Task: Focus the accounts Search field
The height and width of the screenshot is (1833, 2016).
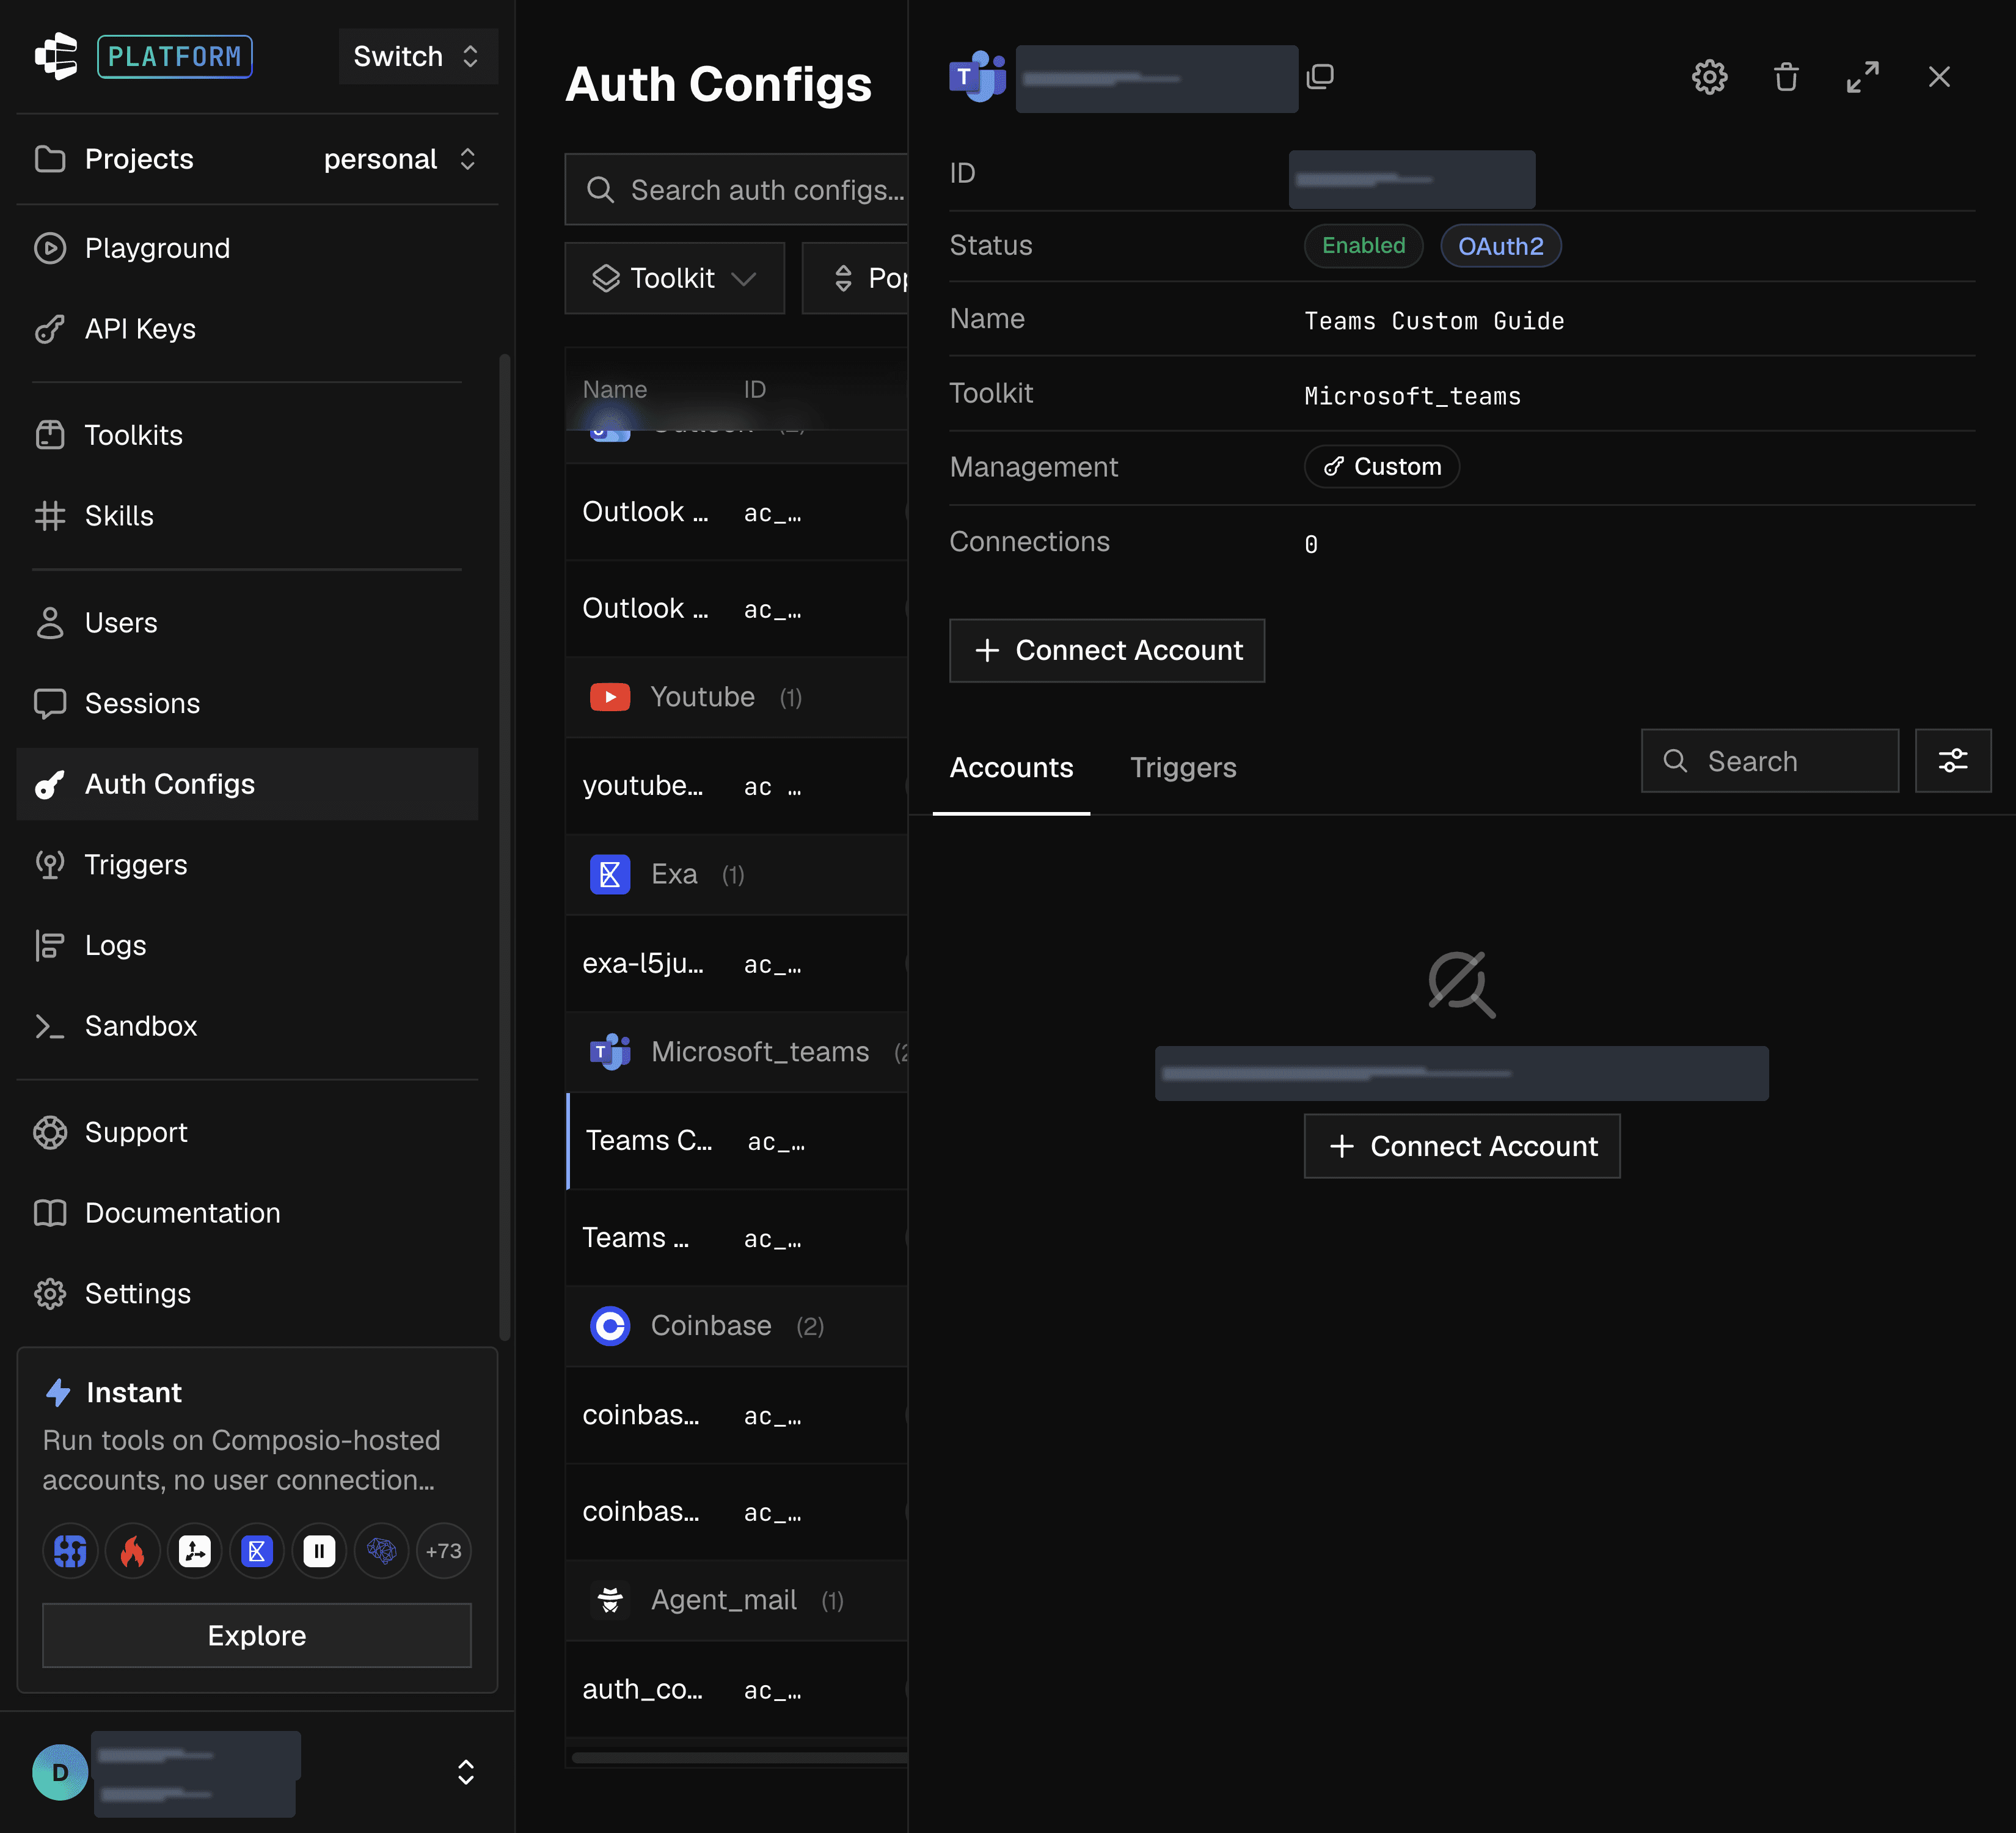Action: tap(1769, 761)
